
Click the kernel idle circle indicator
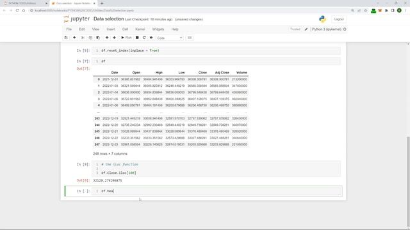(x=345, y=29)
